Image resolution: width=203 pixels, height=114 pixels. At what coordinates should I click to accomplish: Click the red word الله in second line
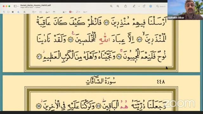coord(105,39)
